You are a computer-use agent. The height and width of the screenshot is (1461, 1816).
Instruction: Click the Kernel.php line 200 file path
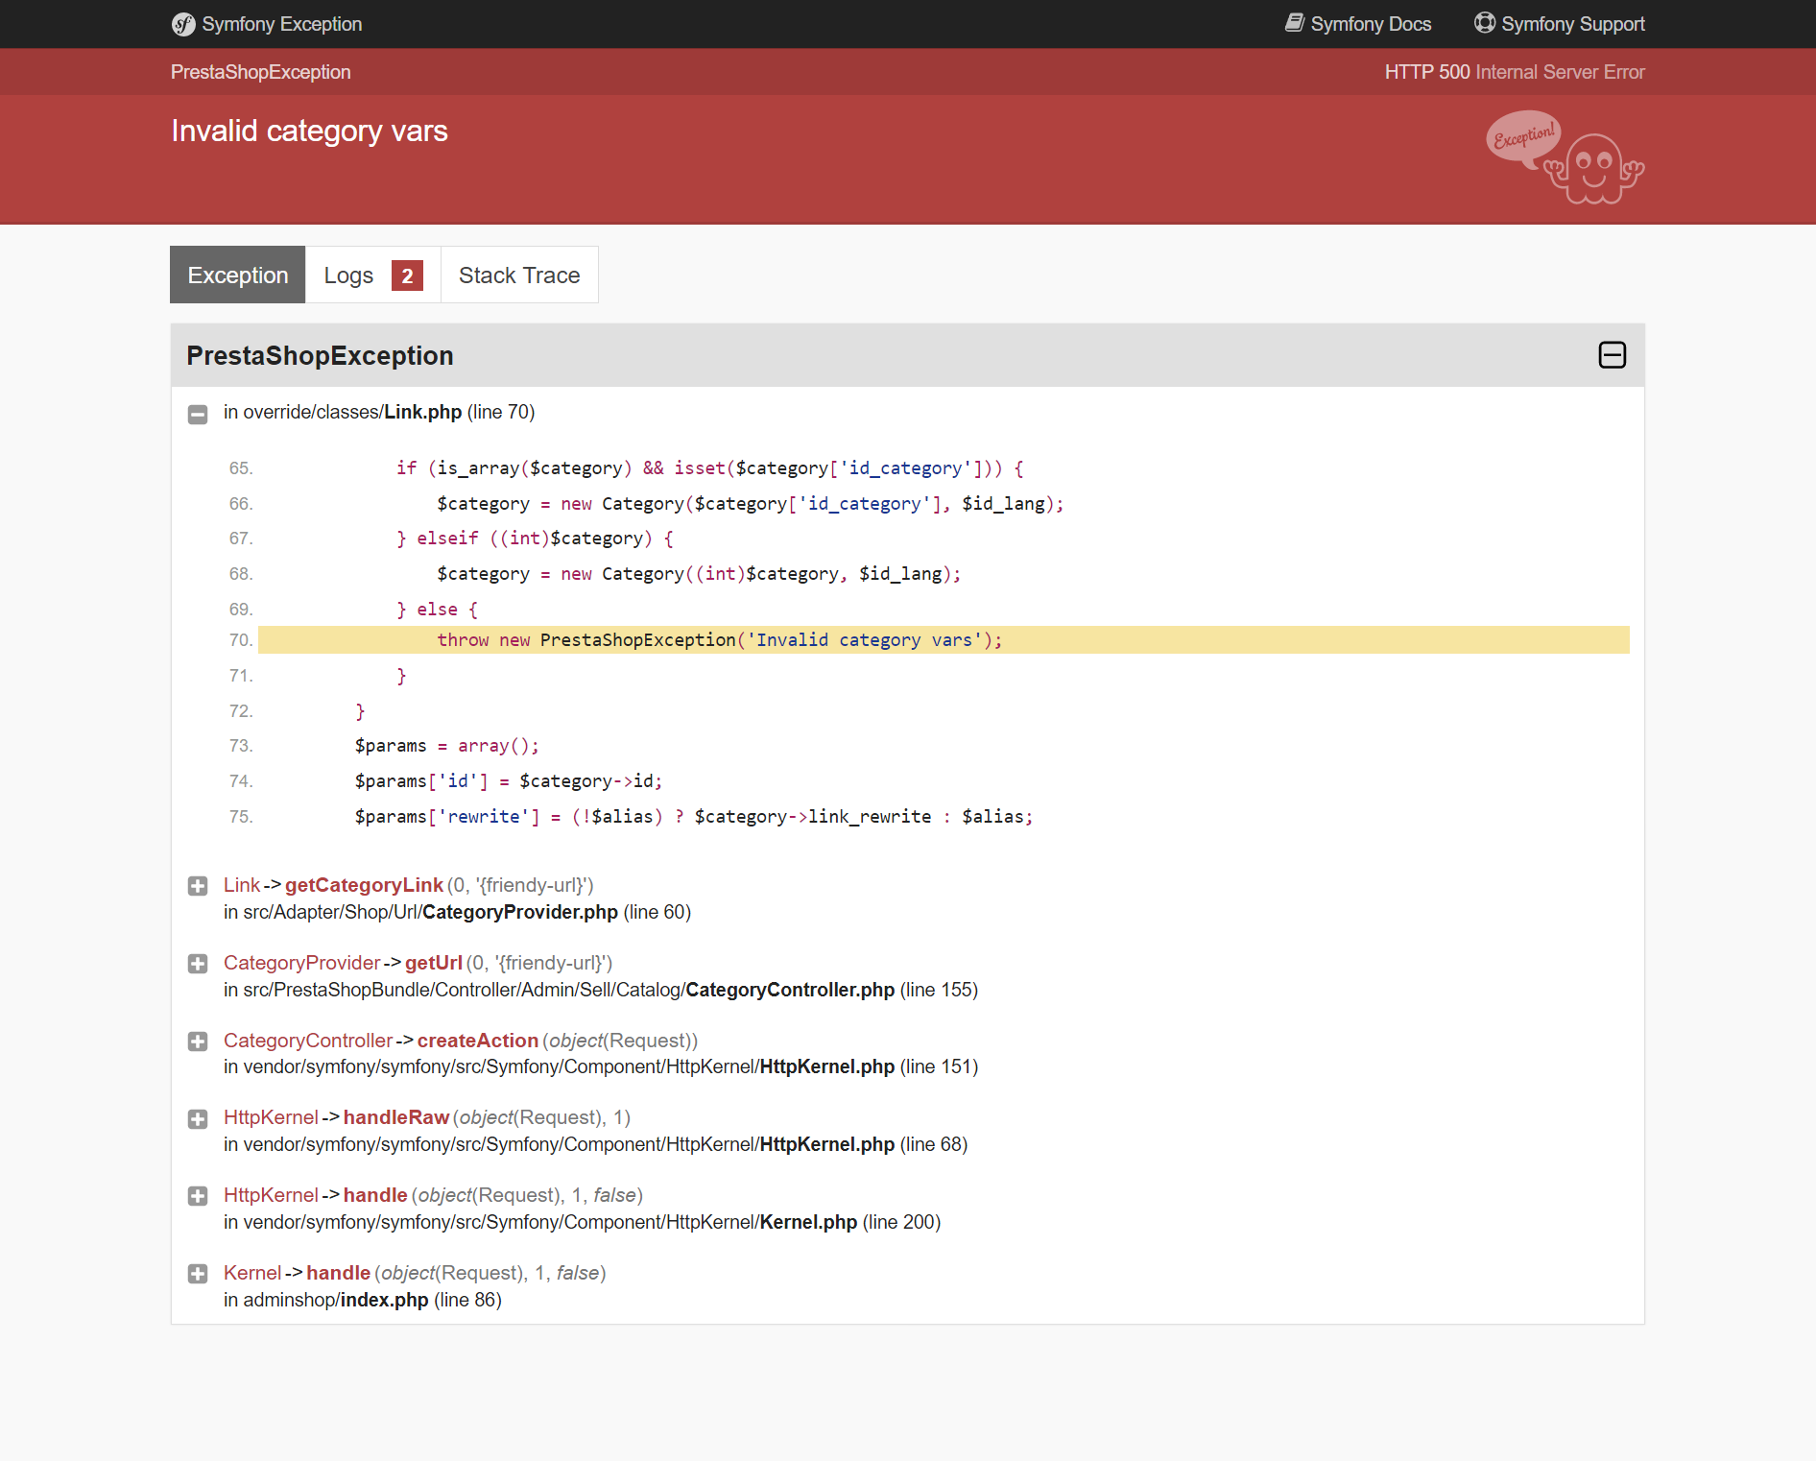pos(583,1222)
